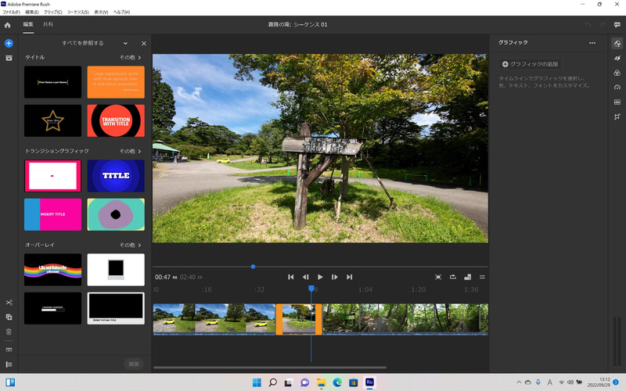Screen dimensions: 626x391
Task: Toggle full screen preview icon
Action: (438, 277)
